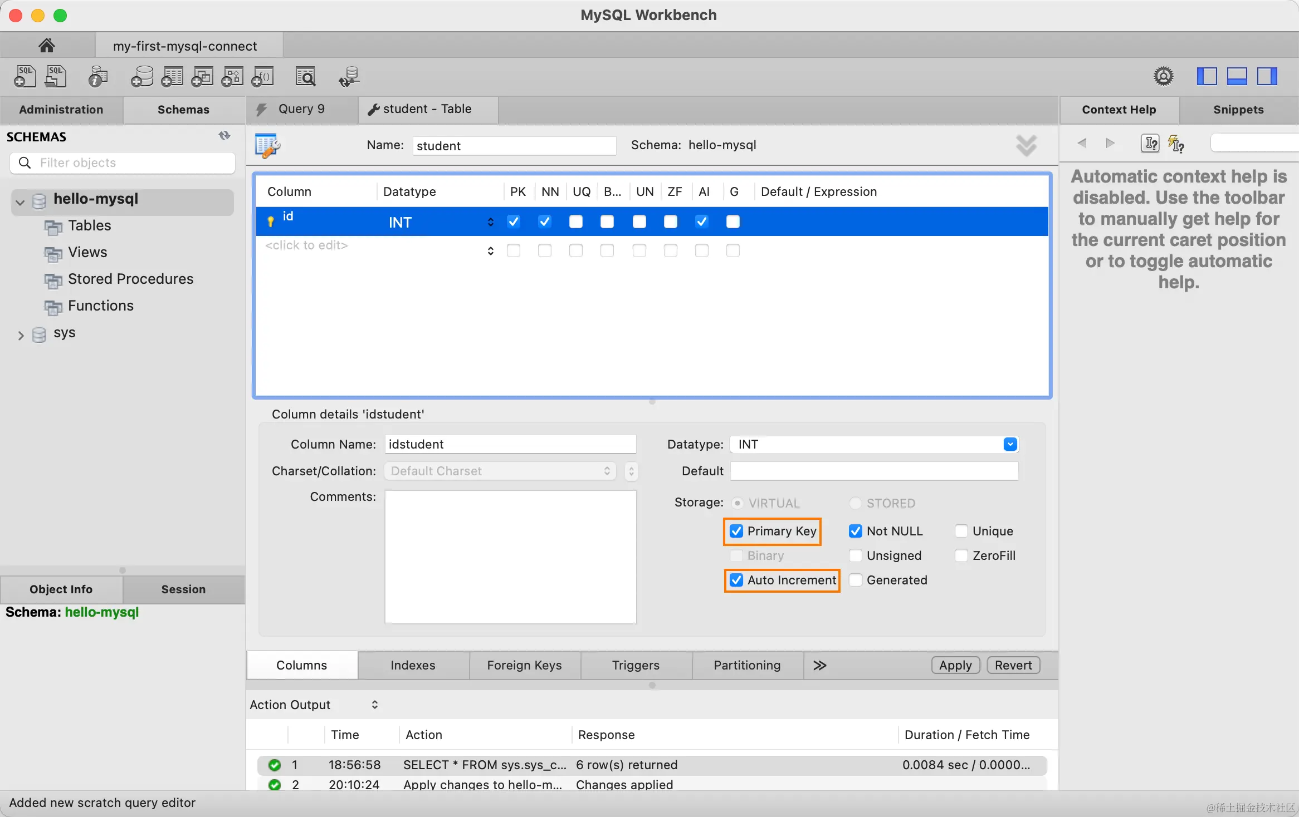Image resolution: width=1299 pixels, height=817 pixels.
Task: Click the Column Name input field
Action: [x=510, y=444]
